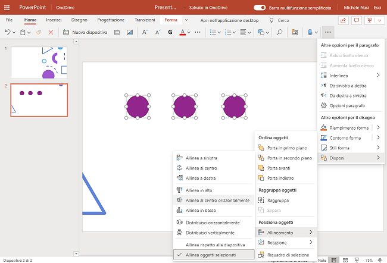Click Raggruppa to group objects
The width and height of the screenshot is (387, 263).
[x=278, y=201]
